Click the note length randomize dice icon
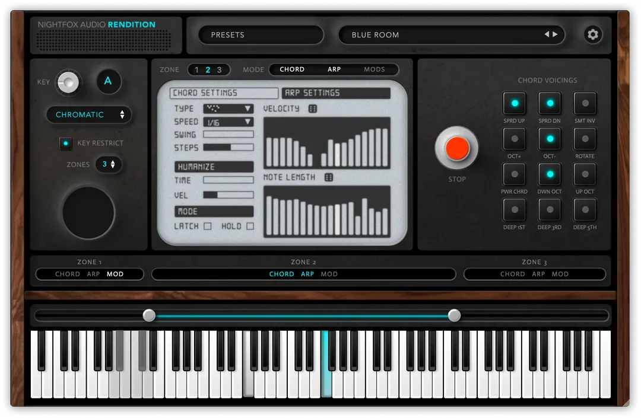Image resolution: width=641 pixels, height=418 pixels. (x=328, y=177)
